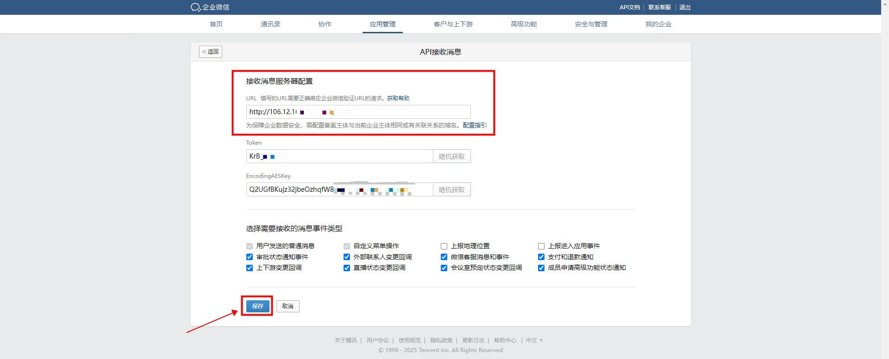Toggle 用户发送的普通消息 checkbox
The height and width of the screenshot is (359, 889).
pyautogui.click(x=250, y=246)
